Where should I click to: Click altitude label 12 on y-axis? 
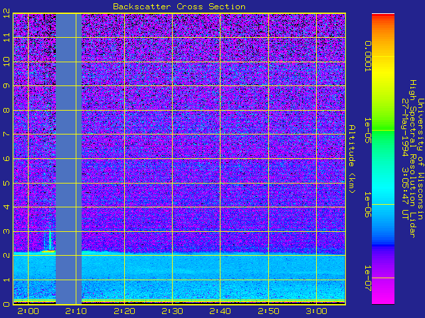pyautogui.click(x=7, y=13)
